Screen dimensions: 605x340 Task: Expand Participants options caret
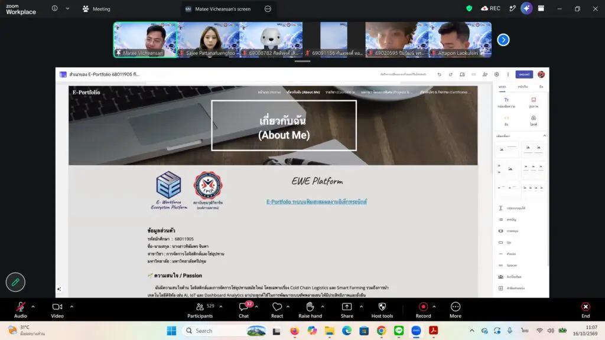(x=221, y=307)
